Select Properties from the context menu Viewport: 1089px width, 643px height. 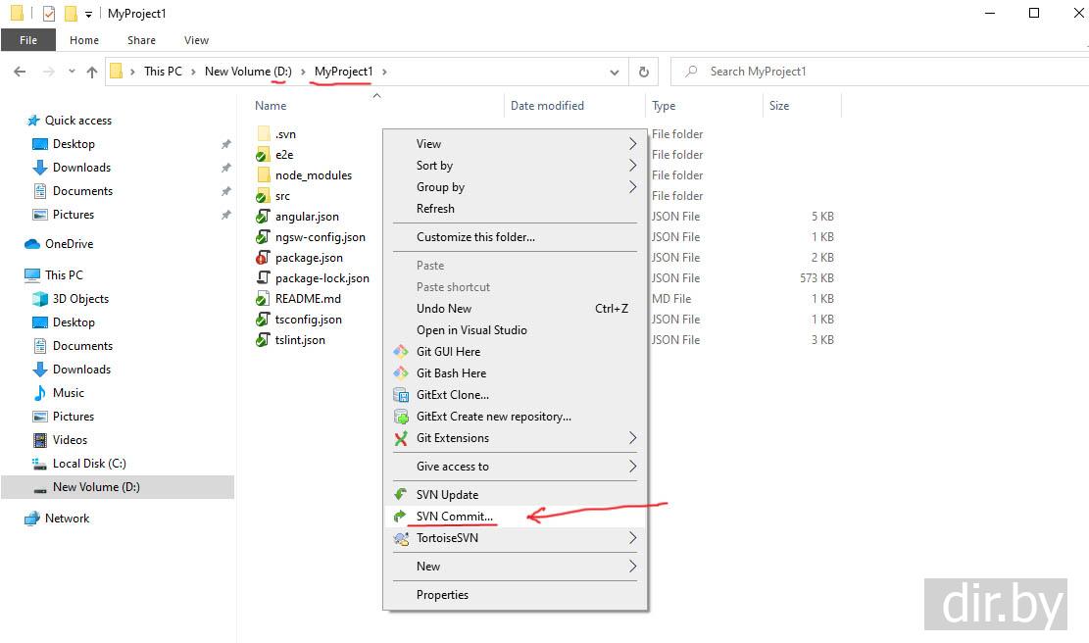click(x=442, y=595)
